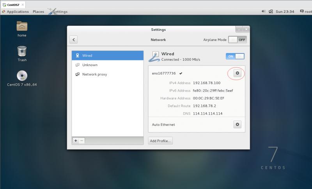312x189 pixels.
Task: Click DNS value 114.114.114.114
Action: (207, 113)
